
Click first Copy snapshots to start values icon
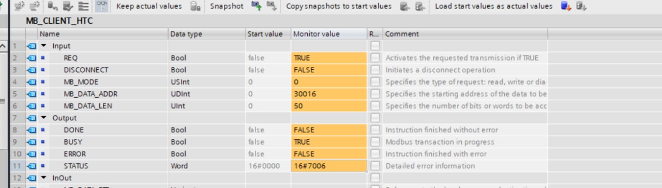405,6
